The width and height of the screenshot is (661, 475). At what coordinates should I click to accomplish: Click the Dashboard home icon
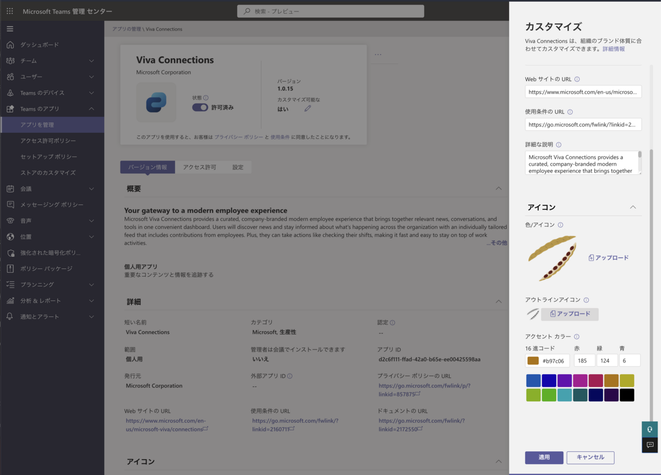click(x=10, y=45)
